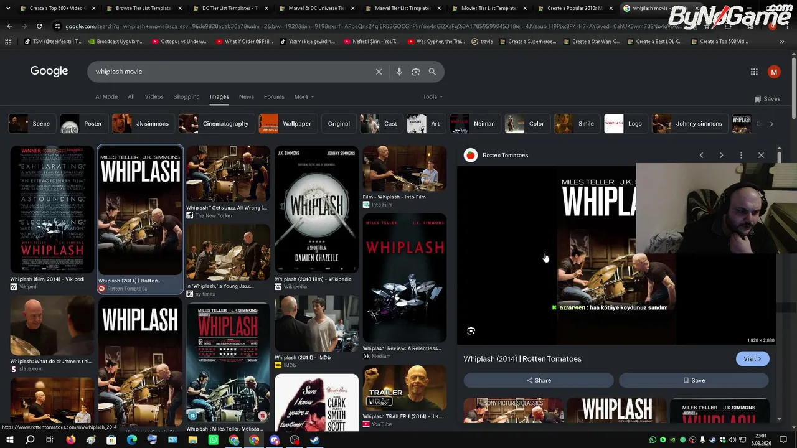Image resolution: width=797 pixels, height=448 pixels.
Task: Open File Explorer from the taskbar
Action: (193, 440)
